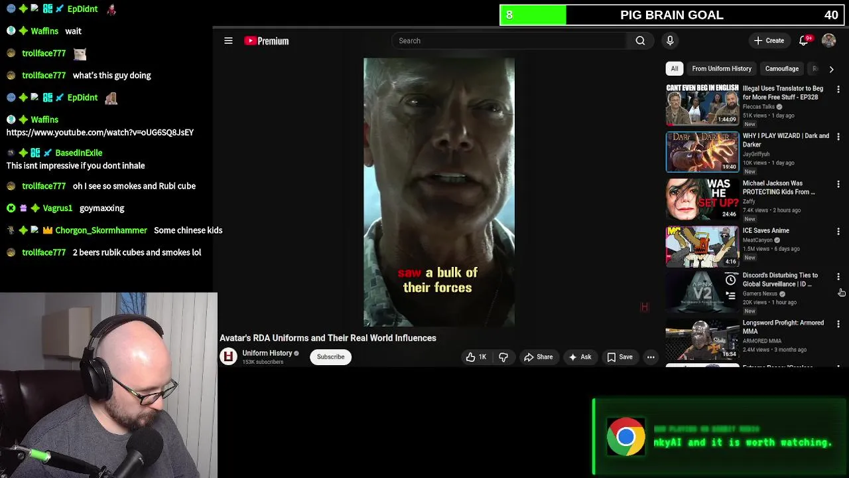Subscribe to Uniform History
The height and width of the screenshot is (478, 849).
click(x=330, y=357)
